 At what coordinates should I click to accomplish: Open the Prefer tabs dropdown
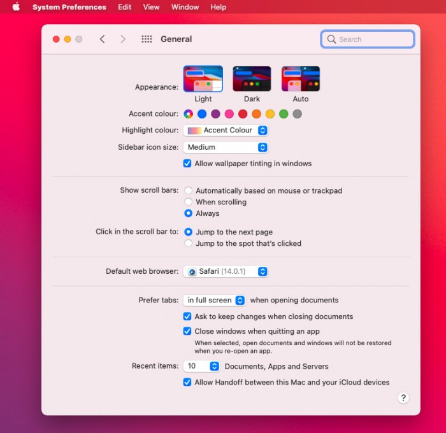click(x=215, y=301)
